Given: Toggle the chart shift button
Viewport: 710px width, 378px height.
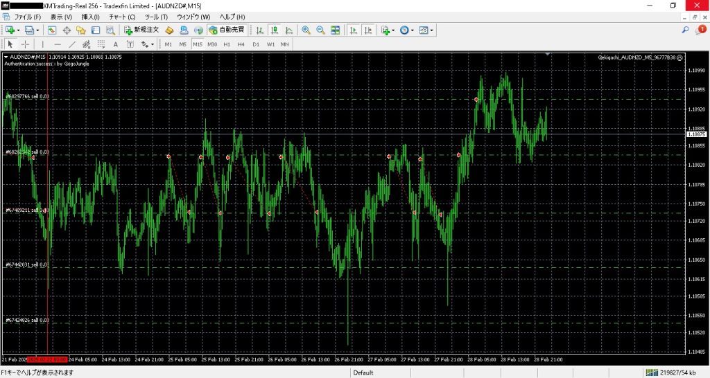Looking at the screenshot, I should (x=367, y=30).
